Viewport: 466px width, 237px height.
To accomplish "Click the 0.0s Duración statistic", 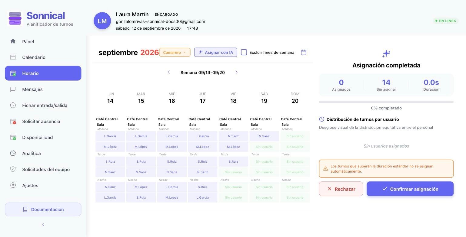I will 431,85.
